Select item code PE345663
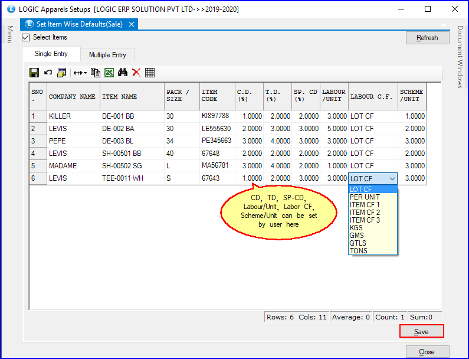Screen dimensions: 469x359 217,141
